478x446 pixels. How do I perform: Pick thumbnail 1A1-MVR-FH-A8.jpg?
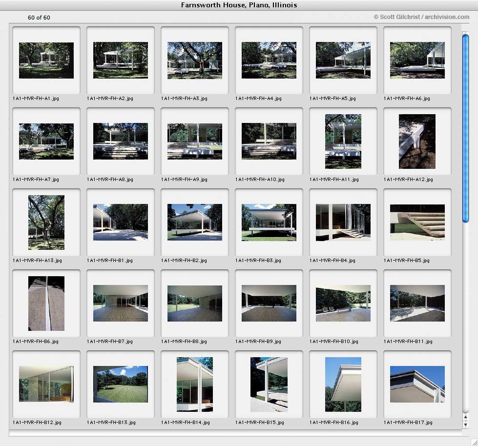coord(121,142)
